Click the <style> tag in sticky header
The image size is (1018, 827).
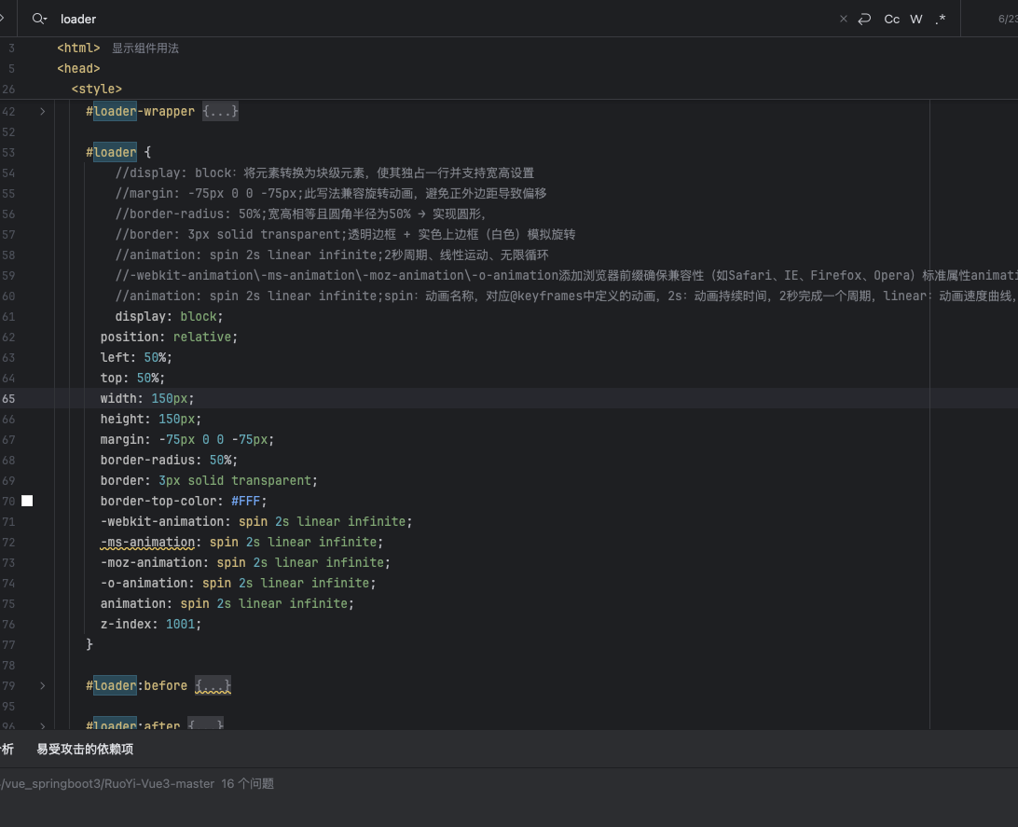tap(96, 90)
